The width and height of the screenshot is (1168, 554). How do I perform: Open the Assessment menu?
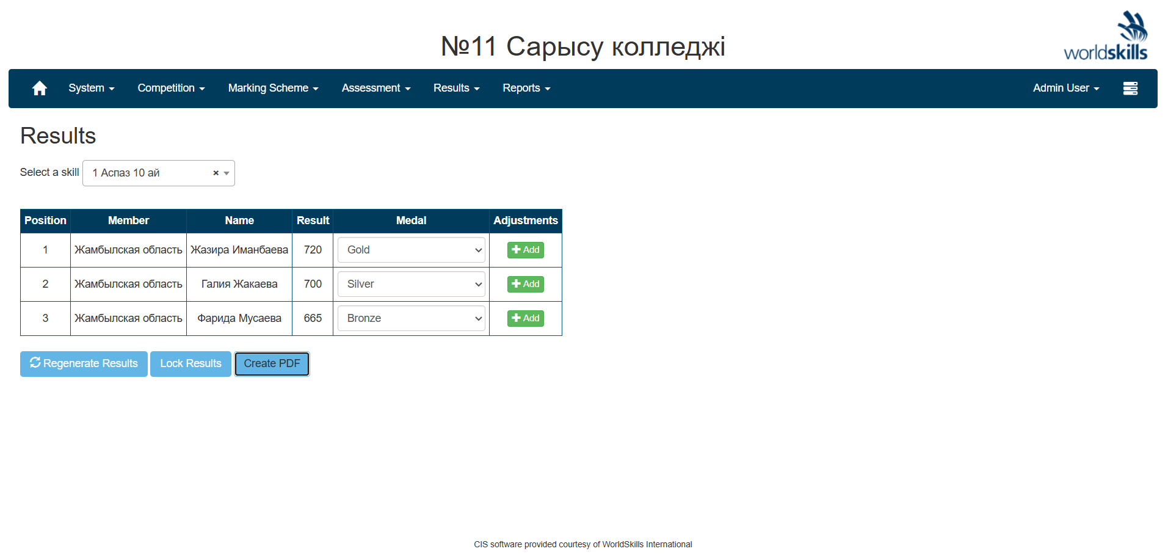tap(376, 89)
